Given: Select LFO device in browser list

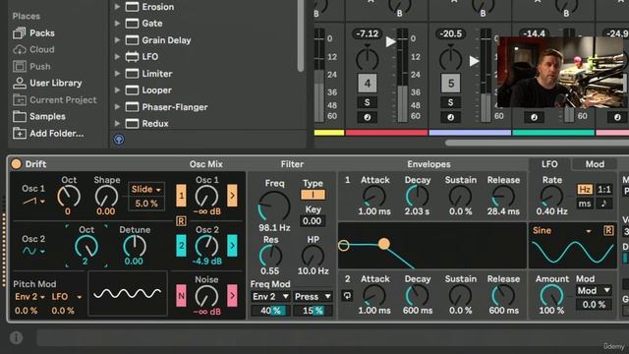Looking at the screenshot, I should tap(149, 57).
